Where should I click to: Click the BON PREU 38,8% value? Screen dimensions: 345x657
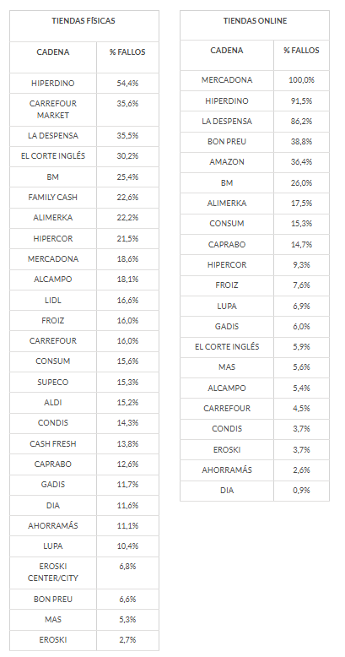(x=301, y=142)
